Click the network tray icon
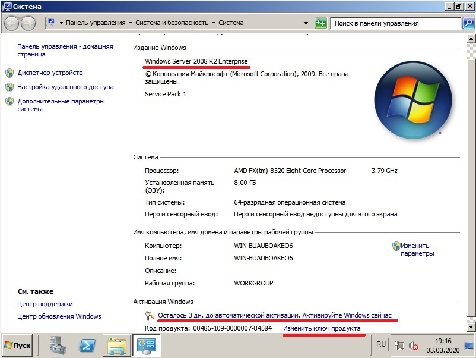476x358 pixels. coord(399,346)
